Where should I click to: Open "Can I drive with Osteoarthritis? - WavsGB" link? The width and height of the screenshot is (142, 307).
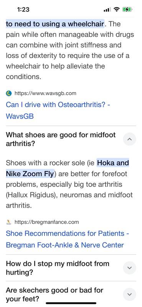58,111
